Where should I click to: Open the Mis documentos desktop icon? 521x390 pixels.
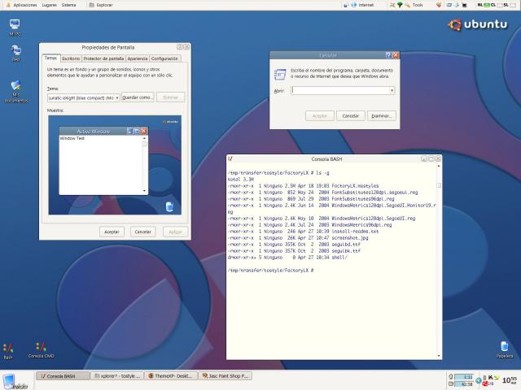[16, 91]
